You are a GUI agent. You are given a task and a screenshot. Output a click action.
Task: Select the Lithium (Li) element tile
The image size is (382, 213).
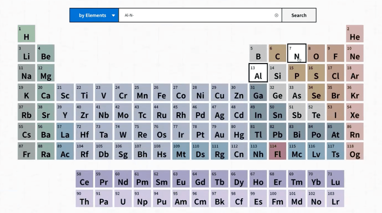point(26,53)
